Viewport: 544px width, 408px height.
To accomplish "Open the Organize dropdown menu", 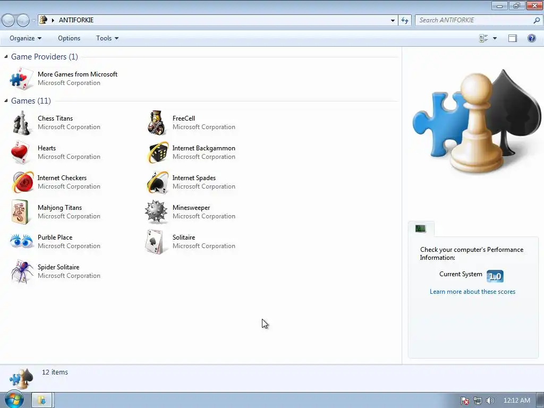I will tap(25, 38).
